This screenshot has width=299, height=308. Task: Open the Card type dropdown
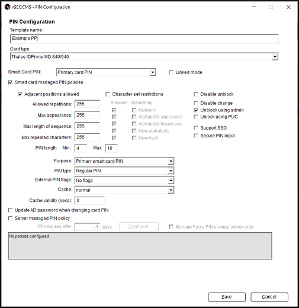[144, 57]
